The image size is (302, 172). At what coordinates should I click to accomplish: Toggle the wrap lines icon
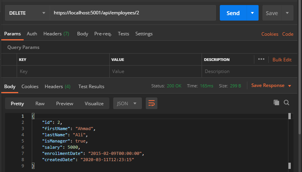click(x=151, y=103)
